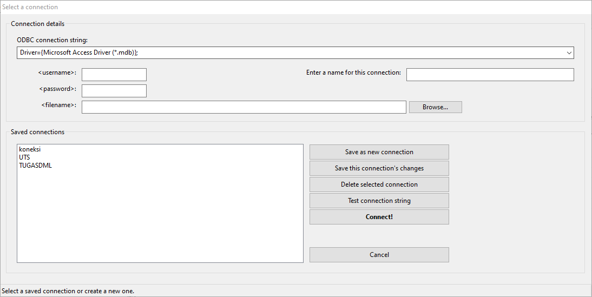Click empty area of saved connections list

(160, 222)
